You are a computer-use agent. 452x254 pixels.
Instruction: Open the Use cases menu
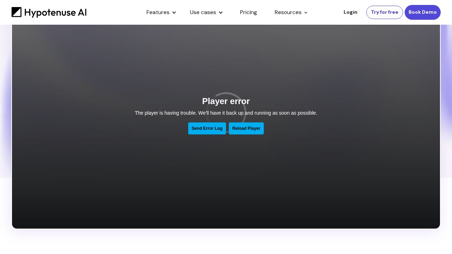tap(203, 12)
